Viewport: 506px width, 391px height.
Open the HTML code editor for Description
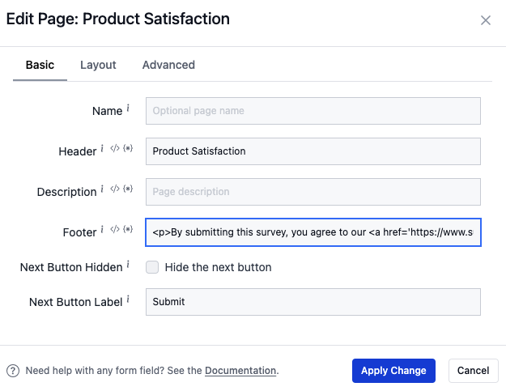coord(115,190)
